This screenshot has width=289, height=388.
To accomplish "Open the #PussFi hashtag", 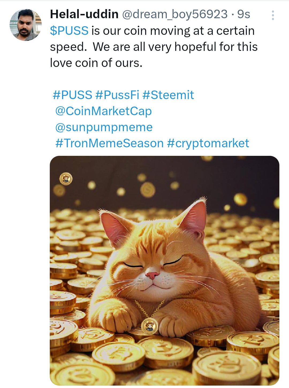I will [x=117, y=95].
